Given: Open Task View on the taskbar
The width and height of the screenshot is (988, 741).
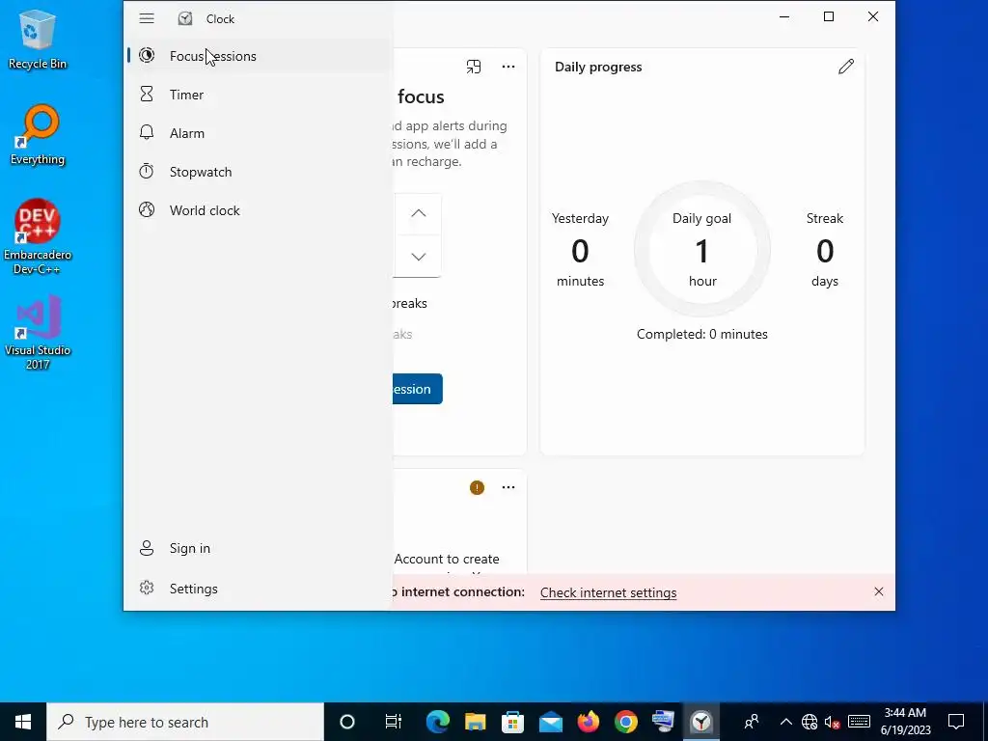Looking at the screenshot, I should click(394, 722).
